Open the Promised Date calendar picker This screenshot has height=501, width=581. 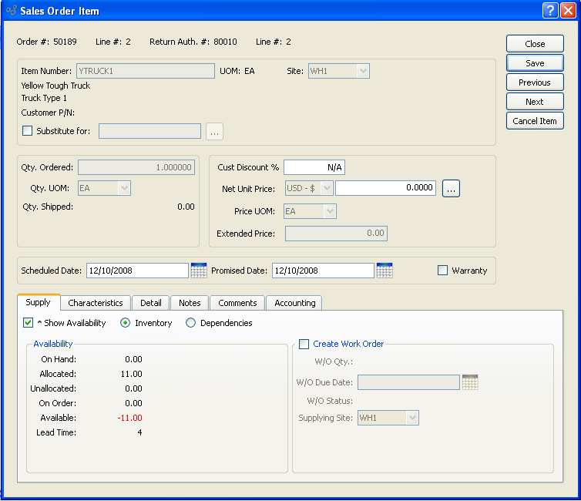pos(384,271)
